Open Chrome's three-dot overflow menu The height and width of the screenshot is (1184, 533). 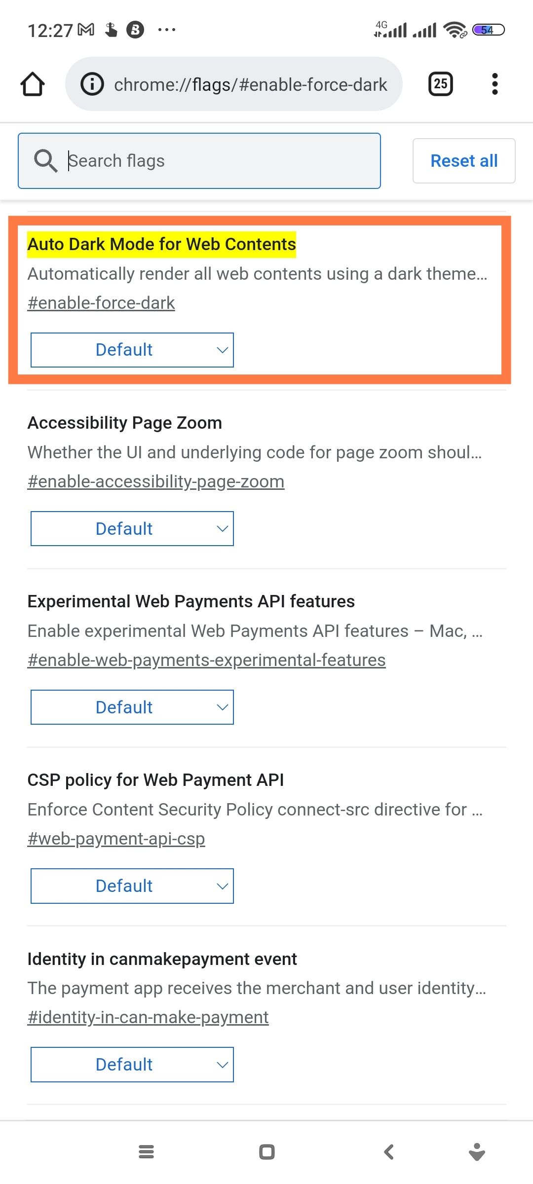[x=495, y=84]
